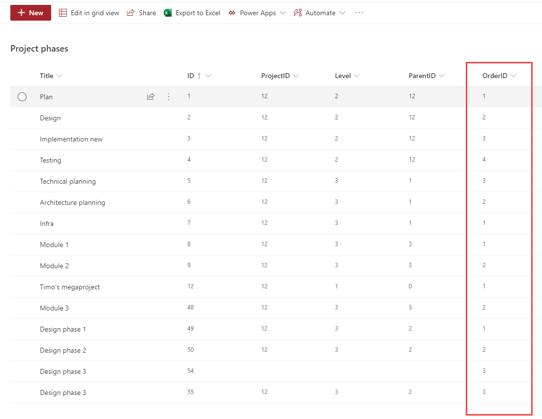This screenshot has height=419, width=542.
Task: Select the Architecture planning row
Action: pyautogui.click(x=22, y=202)
